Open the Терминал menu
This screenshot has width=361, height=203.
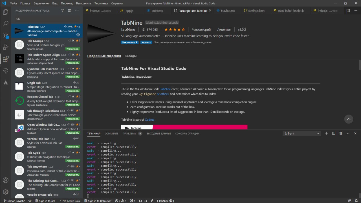[101, 3]
